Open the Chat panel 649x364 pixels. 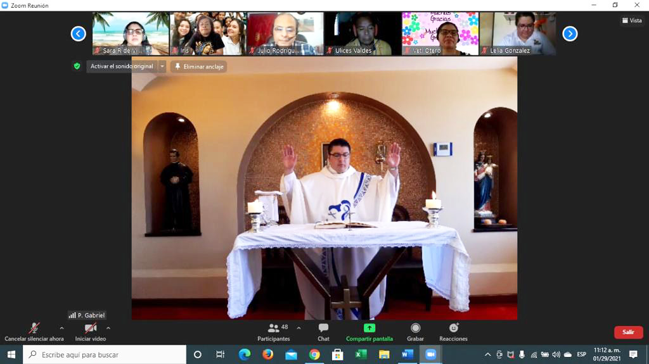coord(323,332)
